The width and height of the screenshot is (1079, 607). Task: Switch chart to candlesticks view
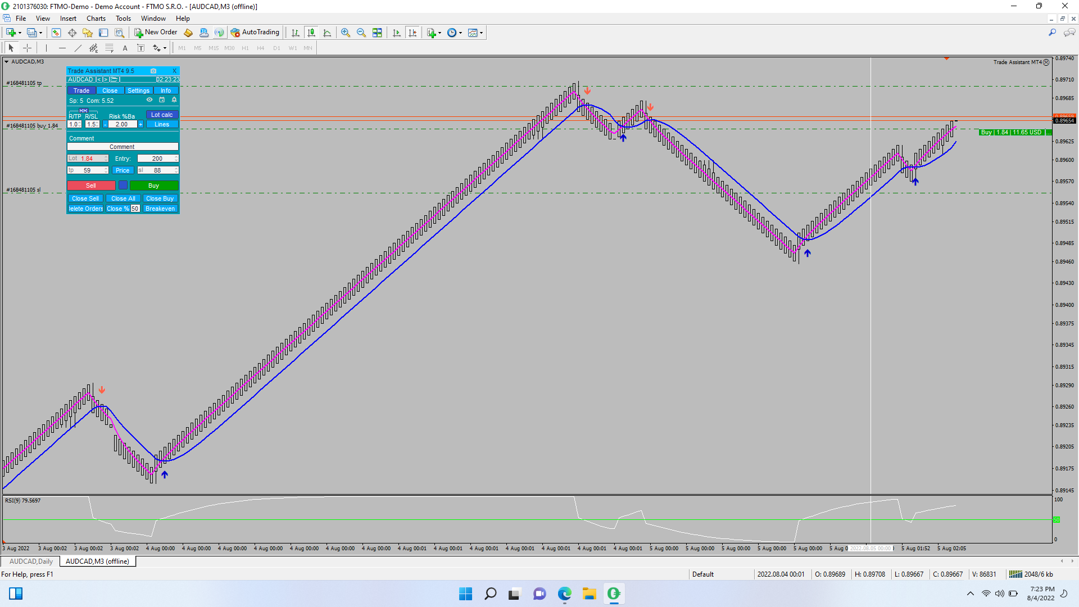311,33
